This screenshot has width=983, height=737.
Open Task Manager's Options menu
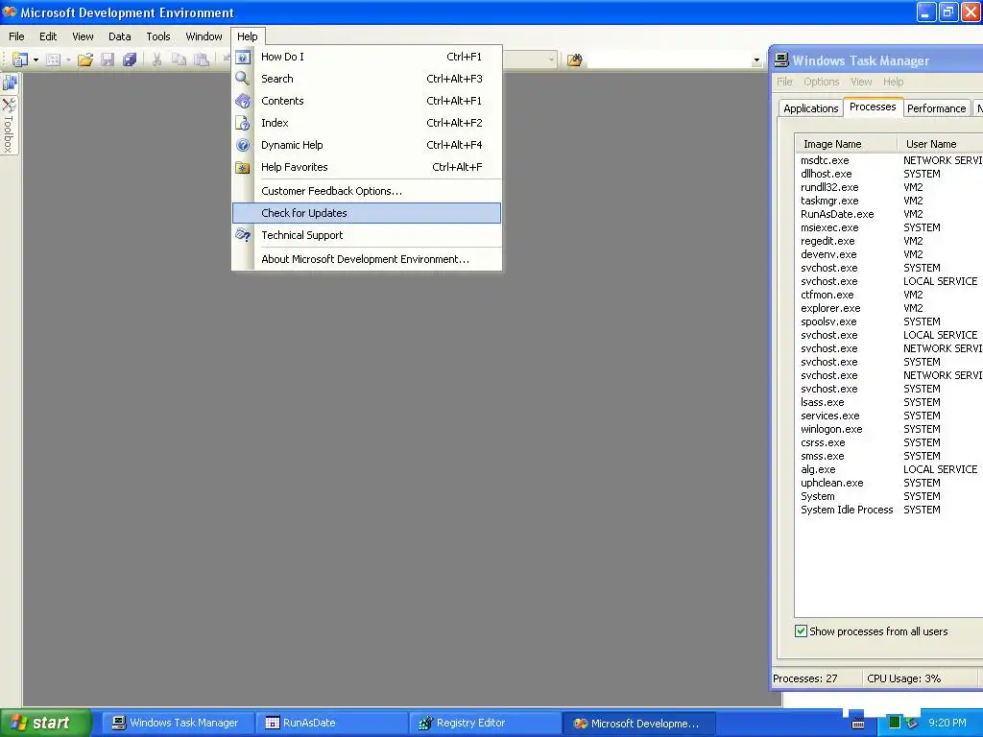[822, 83]
